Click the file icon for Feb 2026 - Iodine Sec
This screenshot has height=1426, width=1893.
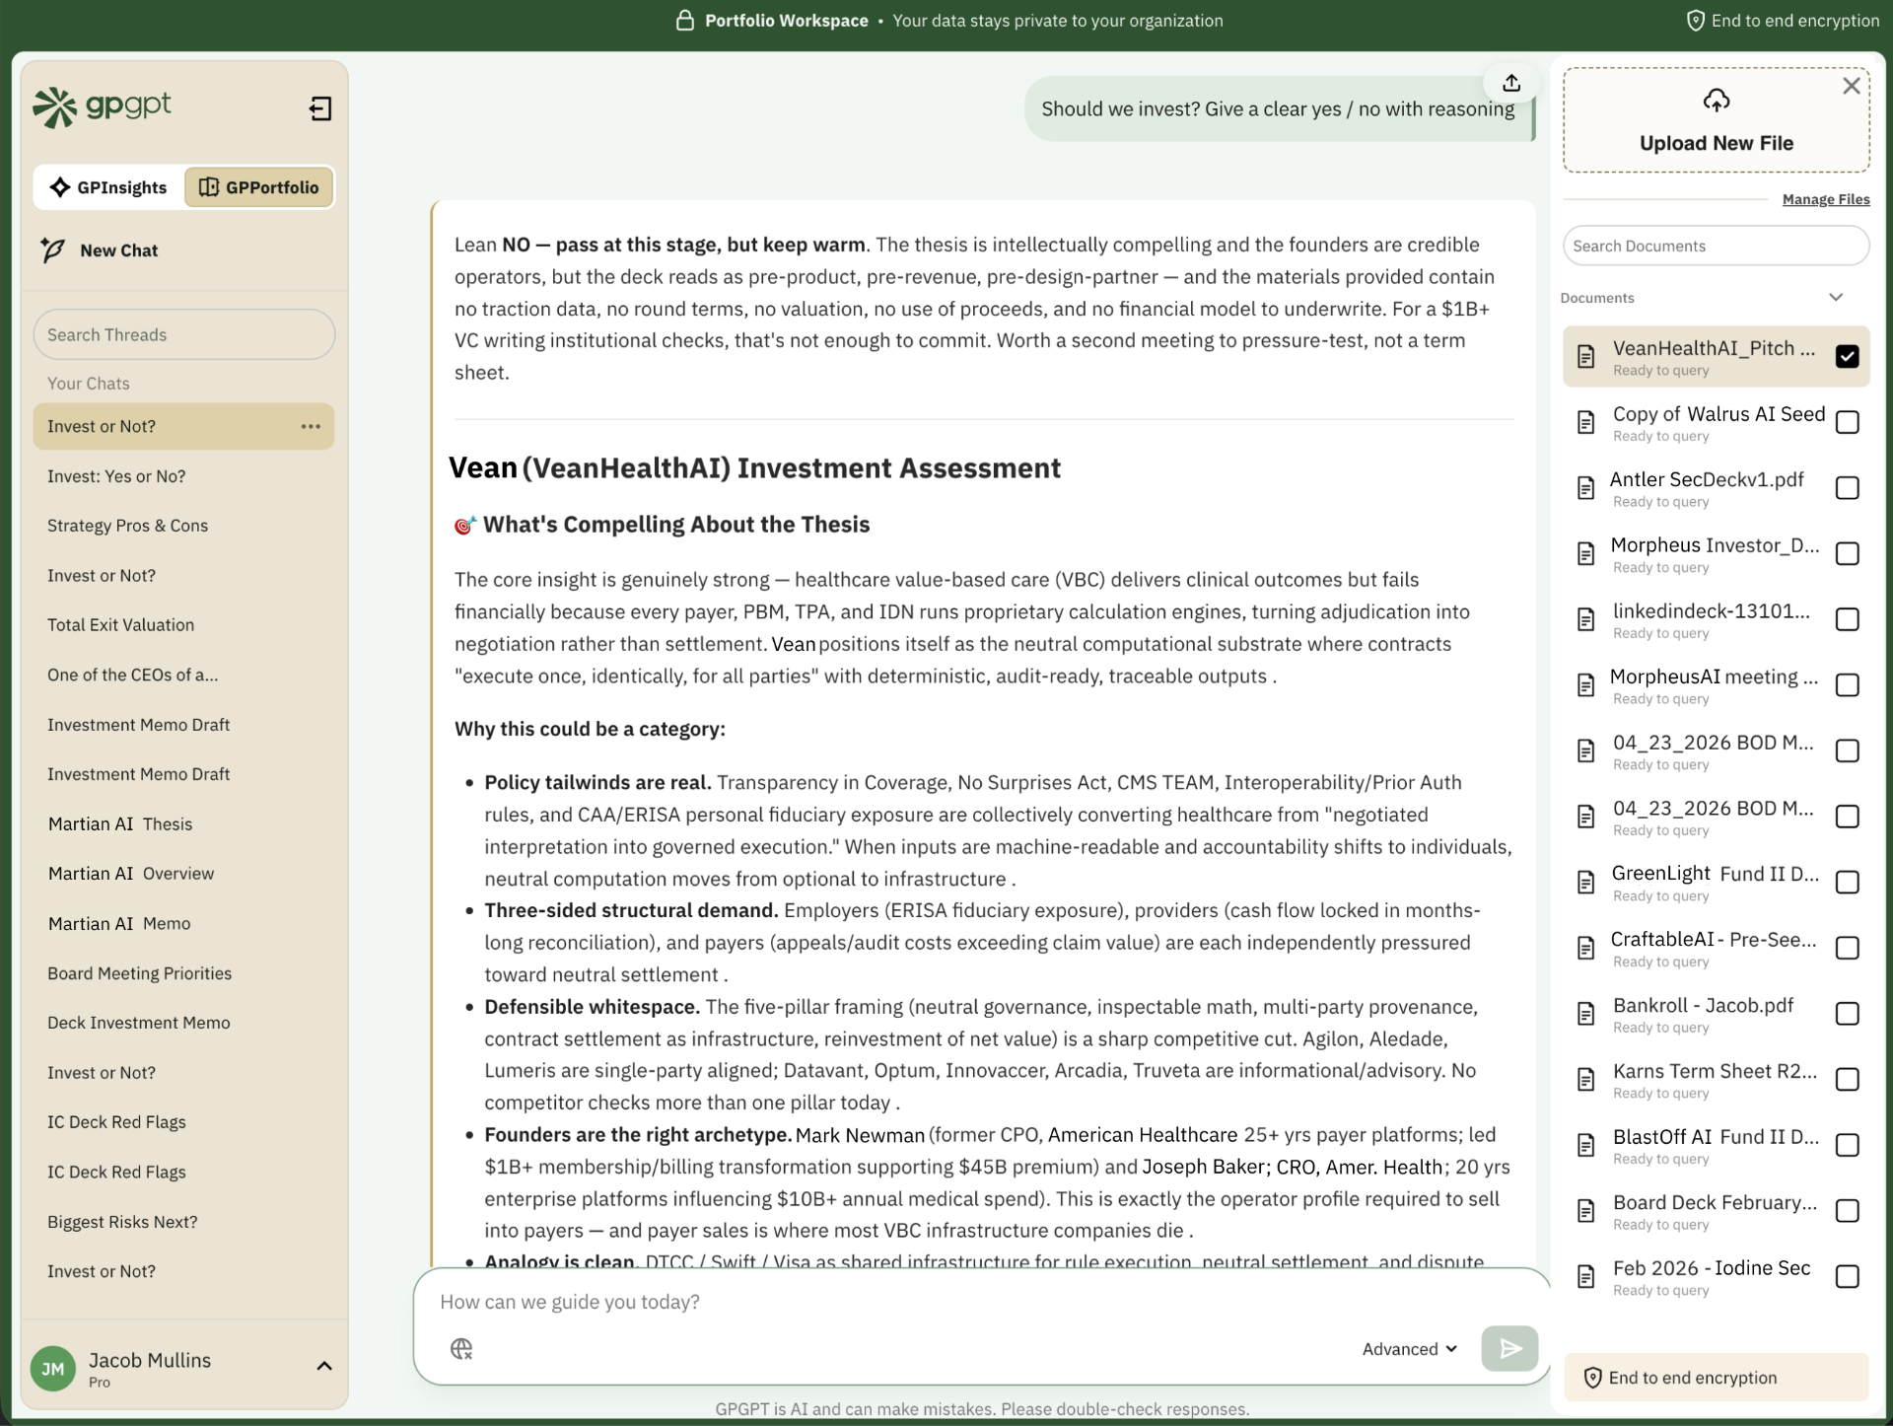tap(1585, 1277)
